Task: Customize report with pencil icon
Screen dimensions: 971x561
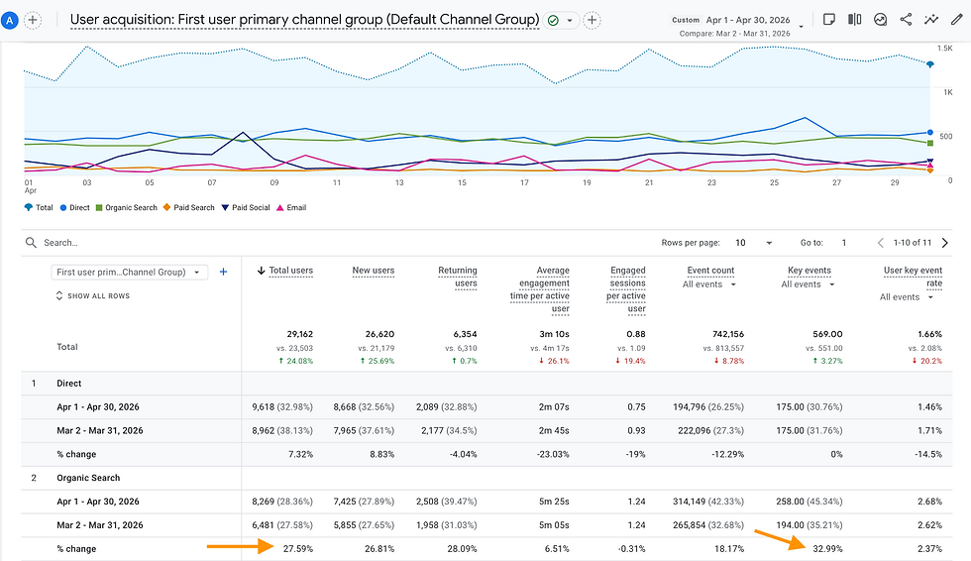Action: (x=957, y=20)
